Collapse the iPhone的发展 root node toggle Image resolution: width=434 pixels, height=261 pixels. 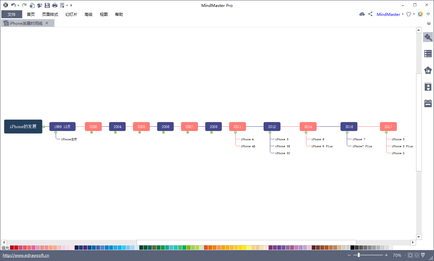click(x=44, y=127)
